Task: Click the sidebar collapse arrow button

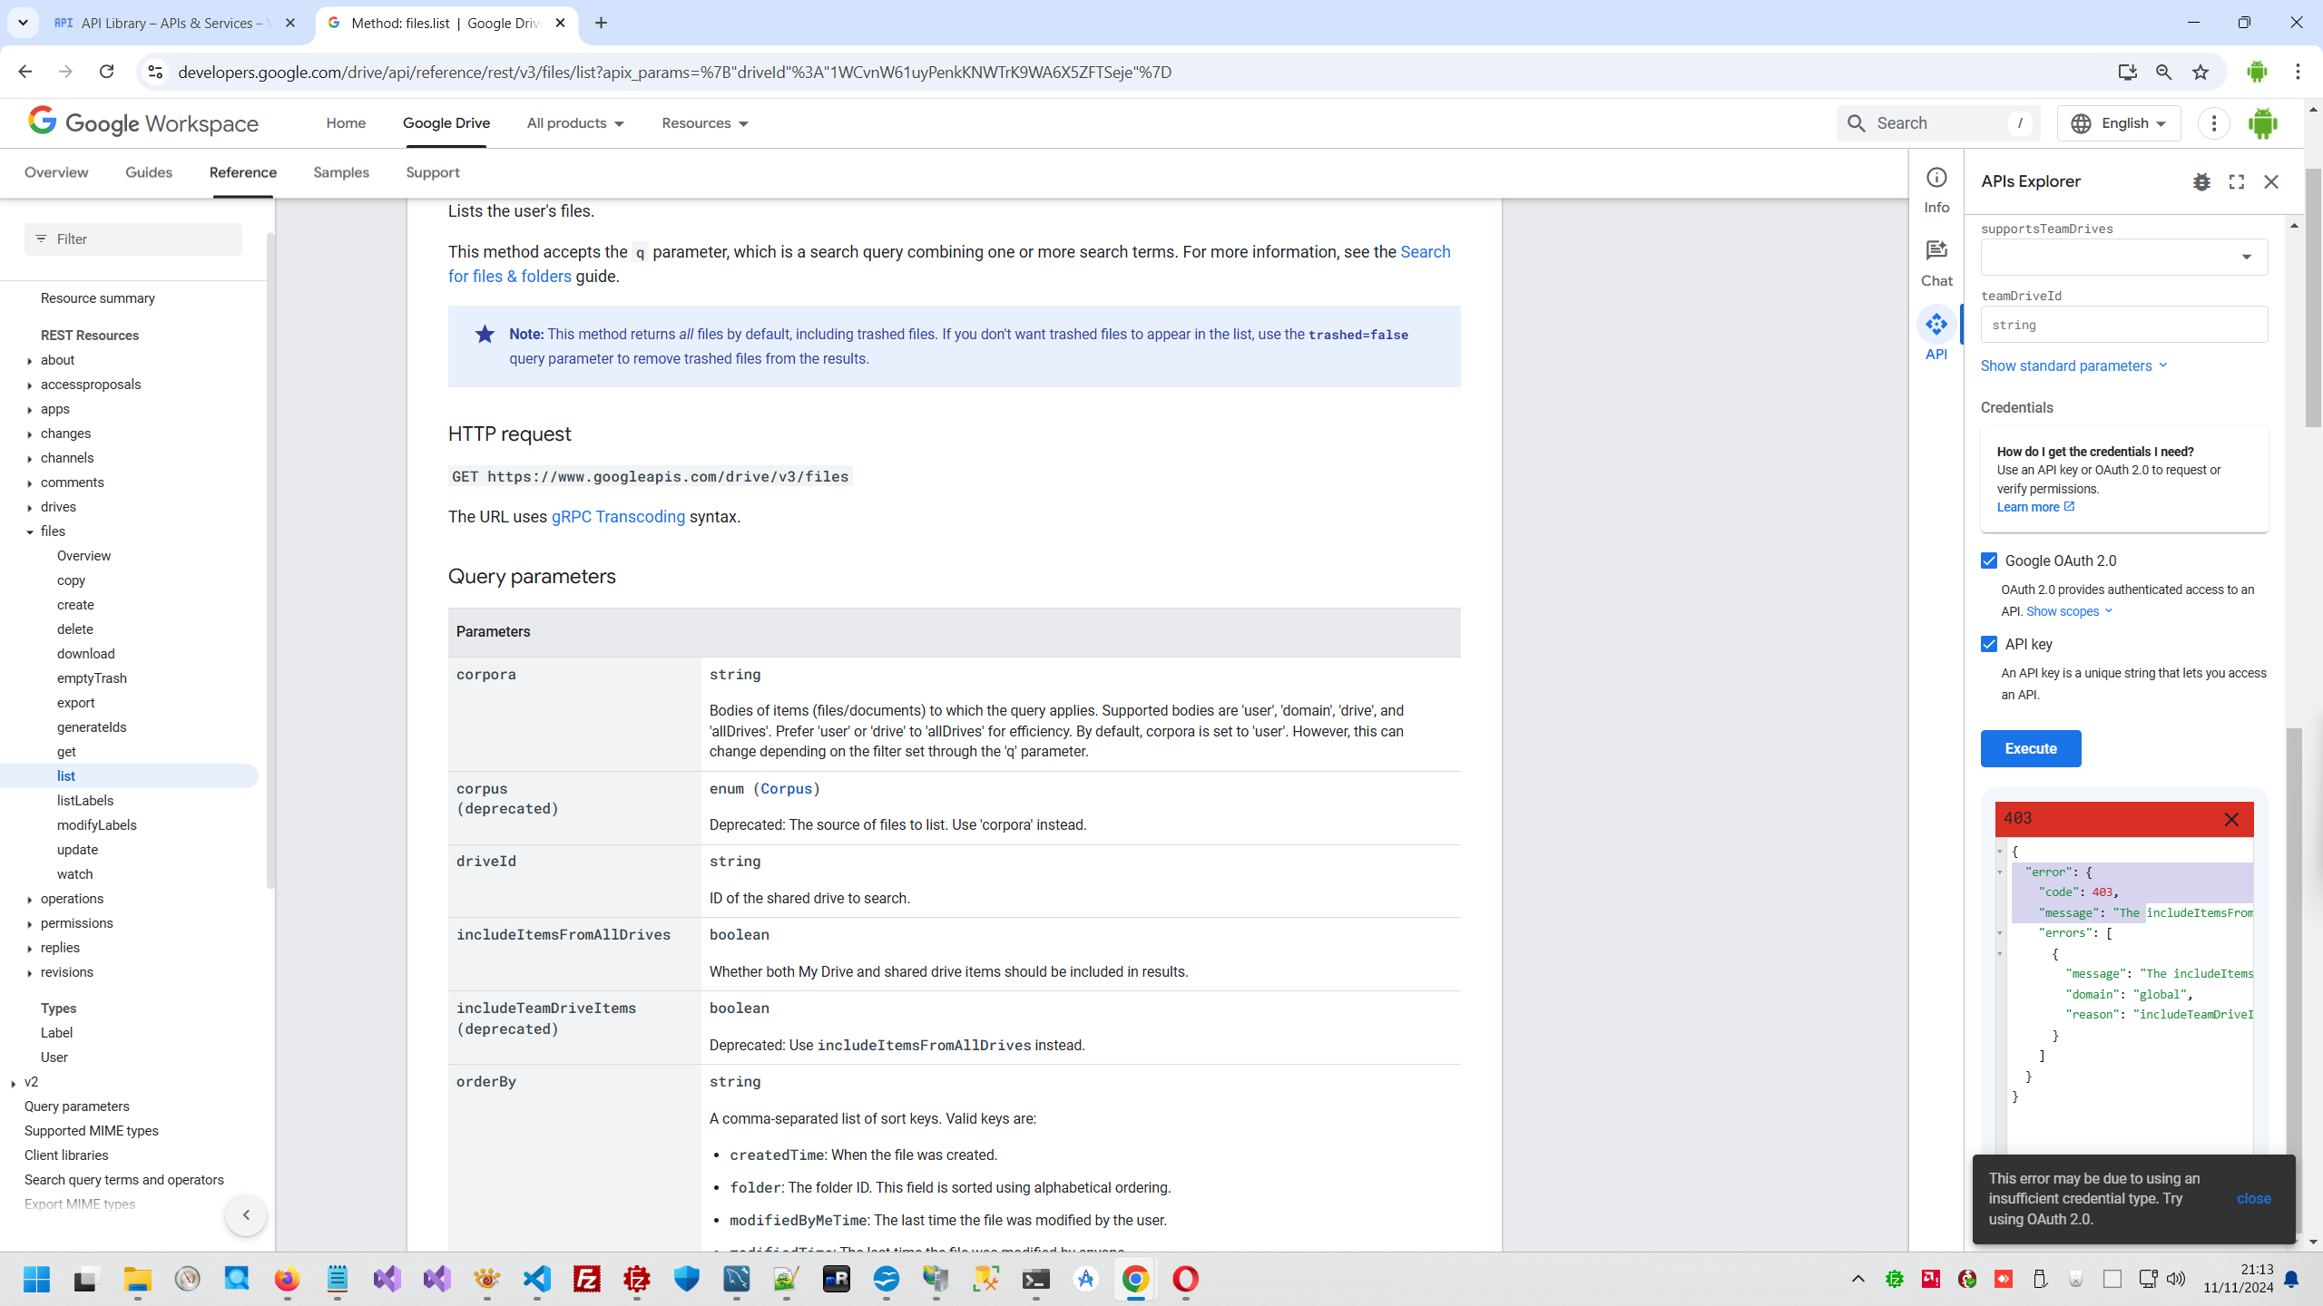Action: [246, 1215]
